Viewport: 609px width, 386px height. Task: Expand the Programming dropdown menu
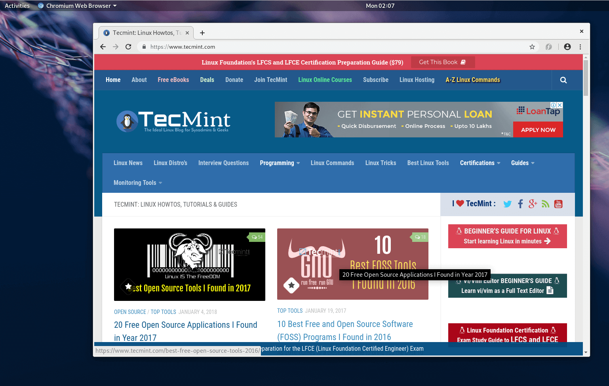(x=280, y=163)
